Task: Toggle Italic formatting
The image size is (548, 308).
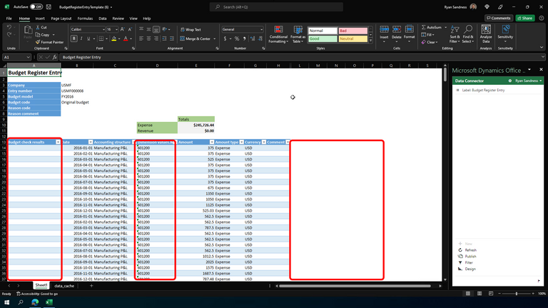Action: tap(81, 38)
